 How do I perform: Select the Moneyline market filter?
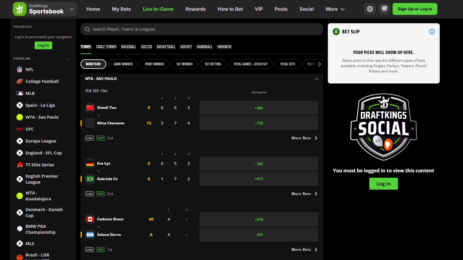[x=93, y=64]
